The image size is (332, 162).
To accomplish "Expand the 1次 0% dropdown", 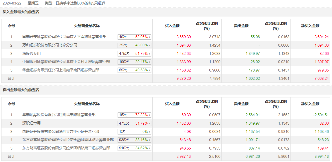I will [134, 132].
